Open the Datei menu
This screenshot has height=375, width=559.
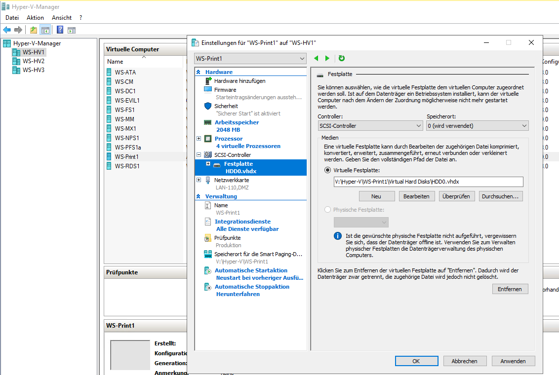tap(12, 17)
